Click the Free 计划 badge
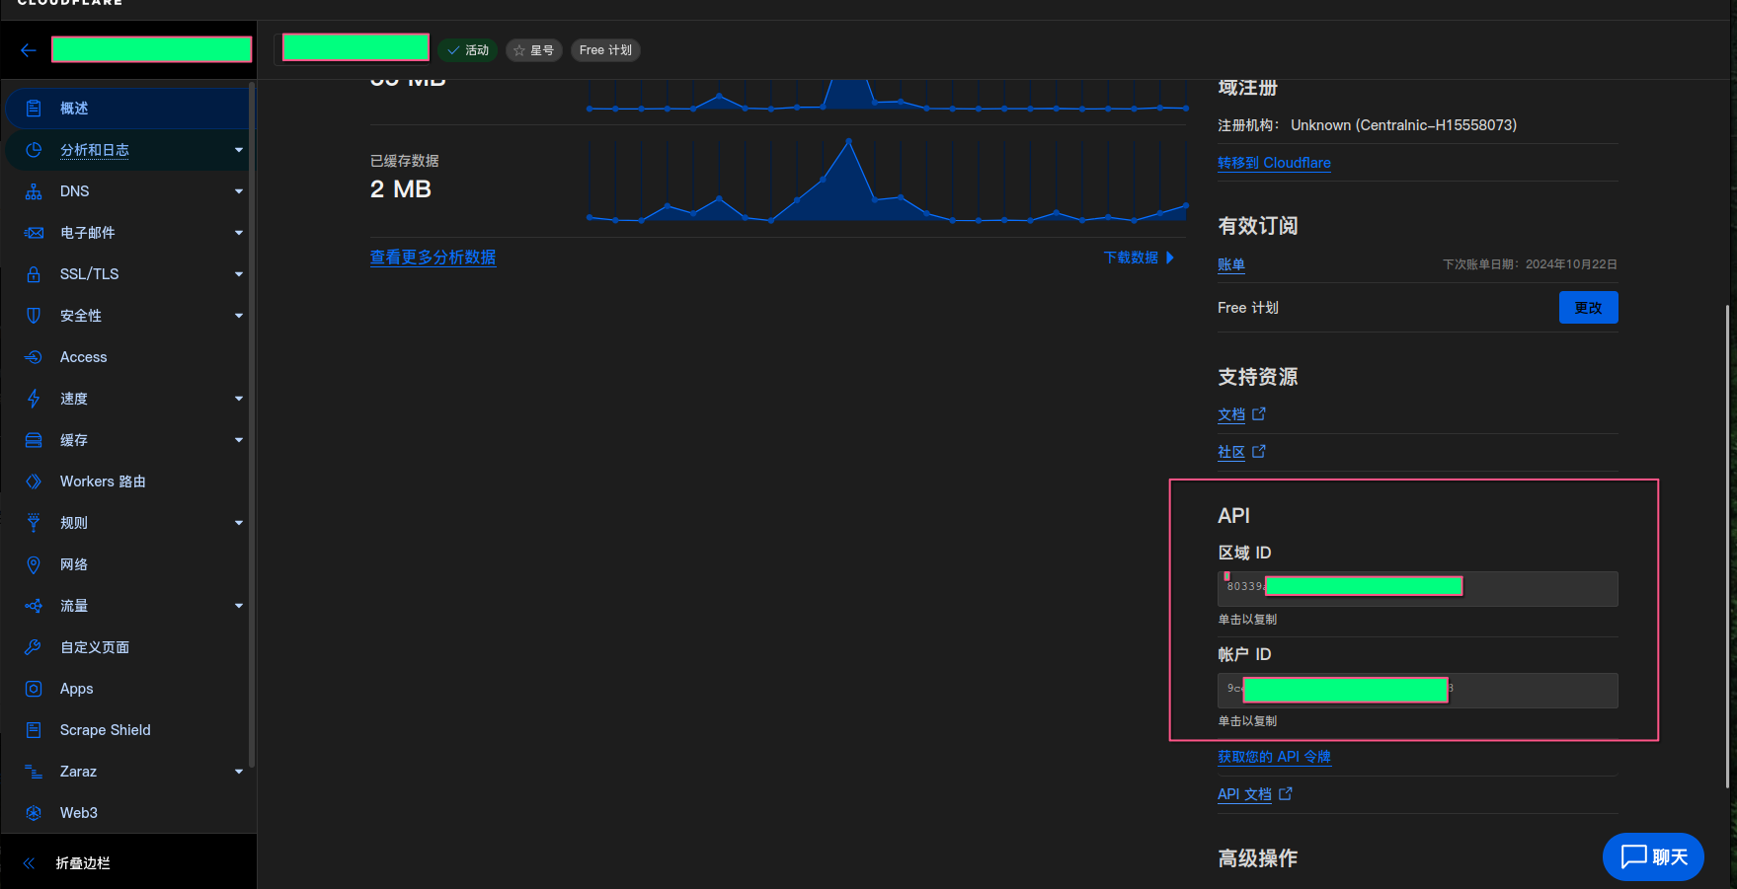1737x889 pixels. [x=605, y=50]
